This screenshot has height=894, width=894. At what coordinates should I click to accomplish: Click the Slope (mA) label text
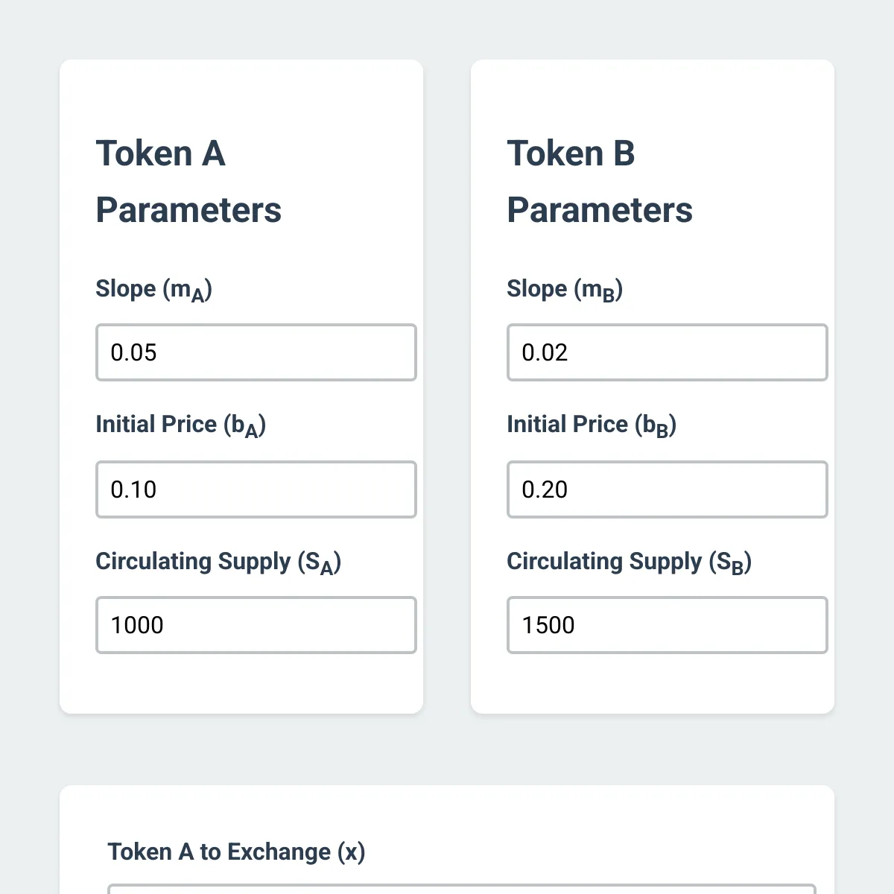(x=153, y=289)
